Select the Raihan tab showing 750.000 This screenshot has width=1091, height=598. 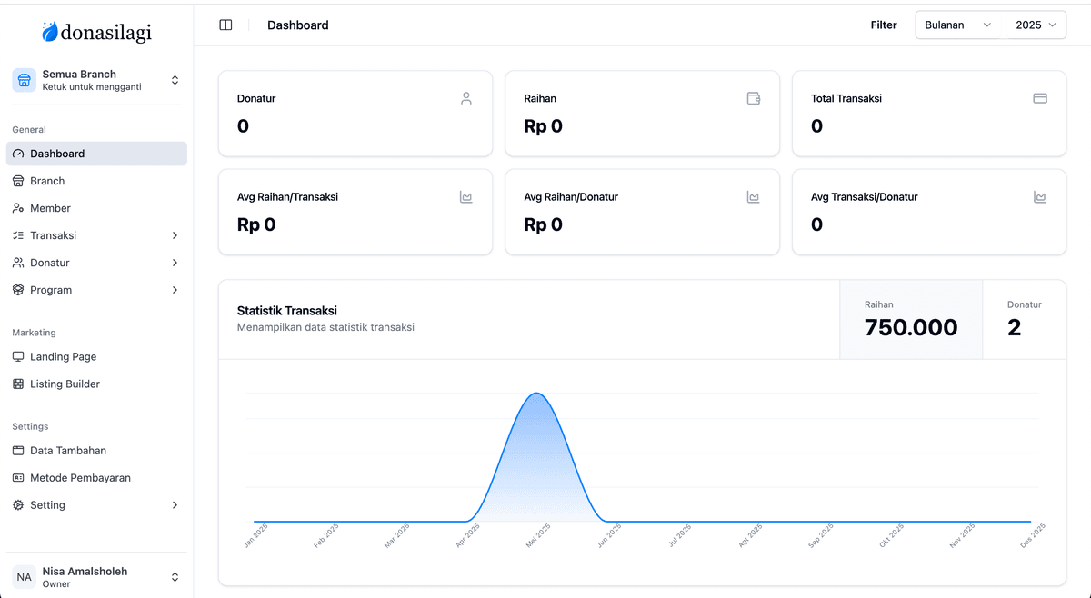(x=910, y=319)
